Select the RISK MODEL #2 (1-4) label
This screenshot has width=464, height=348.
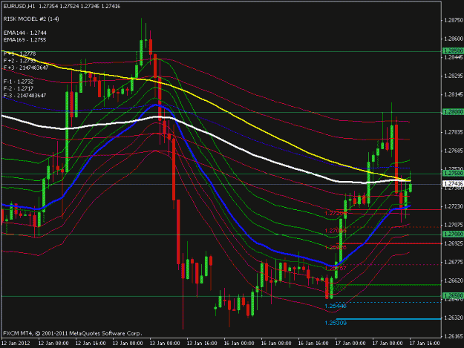pos(31,19)
